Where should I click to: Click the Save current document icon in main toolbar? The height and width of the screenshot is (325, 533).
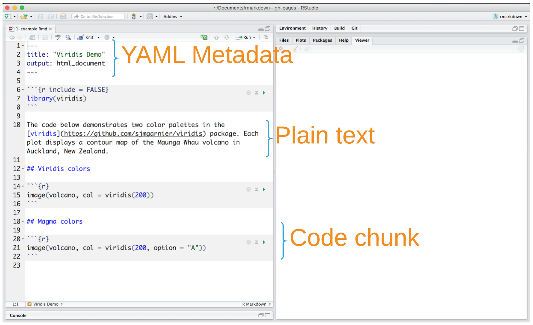pyautogui.click(x=41, y=16)
